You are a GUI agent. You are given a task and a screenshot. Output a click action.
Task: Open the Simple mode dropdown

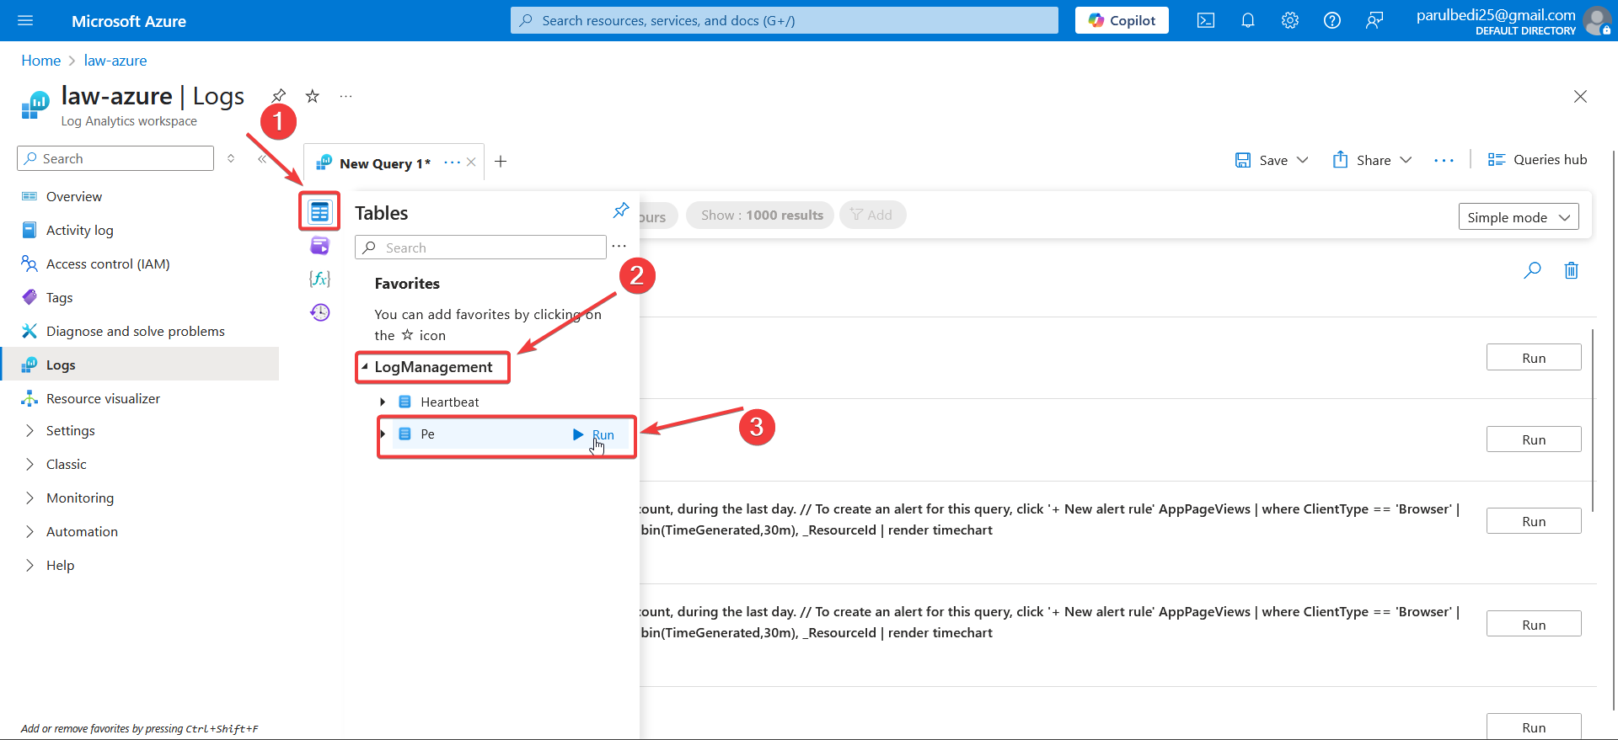(1519, 216)
